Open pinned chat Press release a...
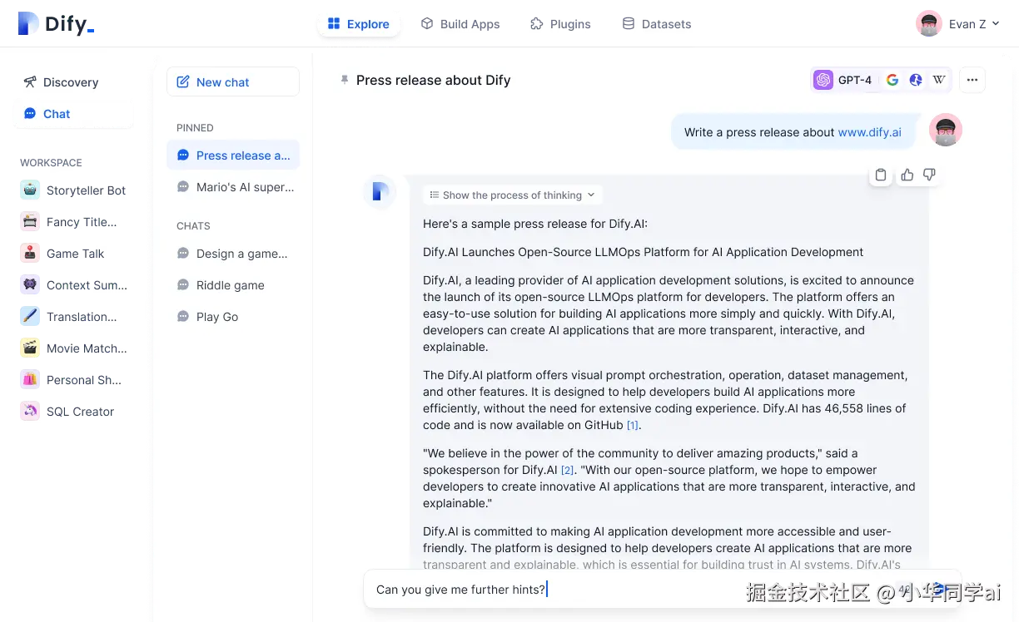The height and width of the screenshot is (622, 1019). pos(233,155)
